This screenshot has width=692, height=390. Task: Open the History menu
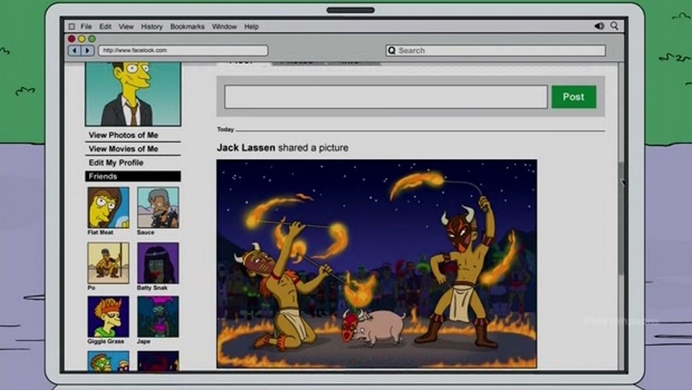click(x=152, y=27)
